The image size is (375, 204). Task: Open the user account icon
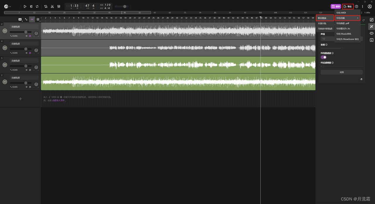pos(370,6)
